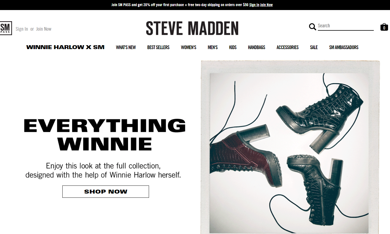The height and width of the screenshot is (234, 390).
Task: Click the boots polaroid hero image
Action: 290,147
